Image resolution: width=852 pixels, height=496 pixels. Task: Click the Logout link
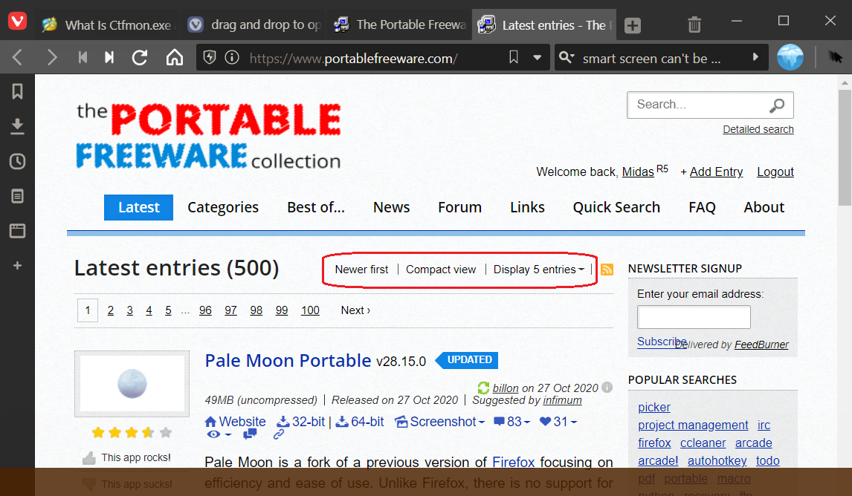[775, 172]
